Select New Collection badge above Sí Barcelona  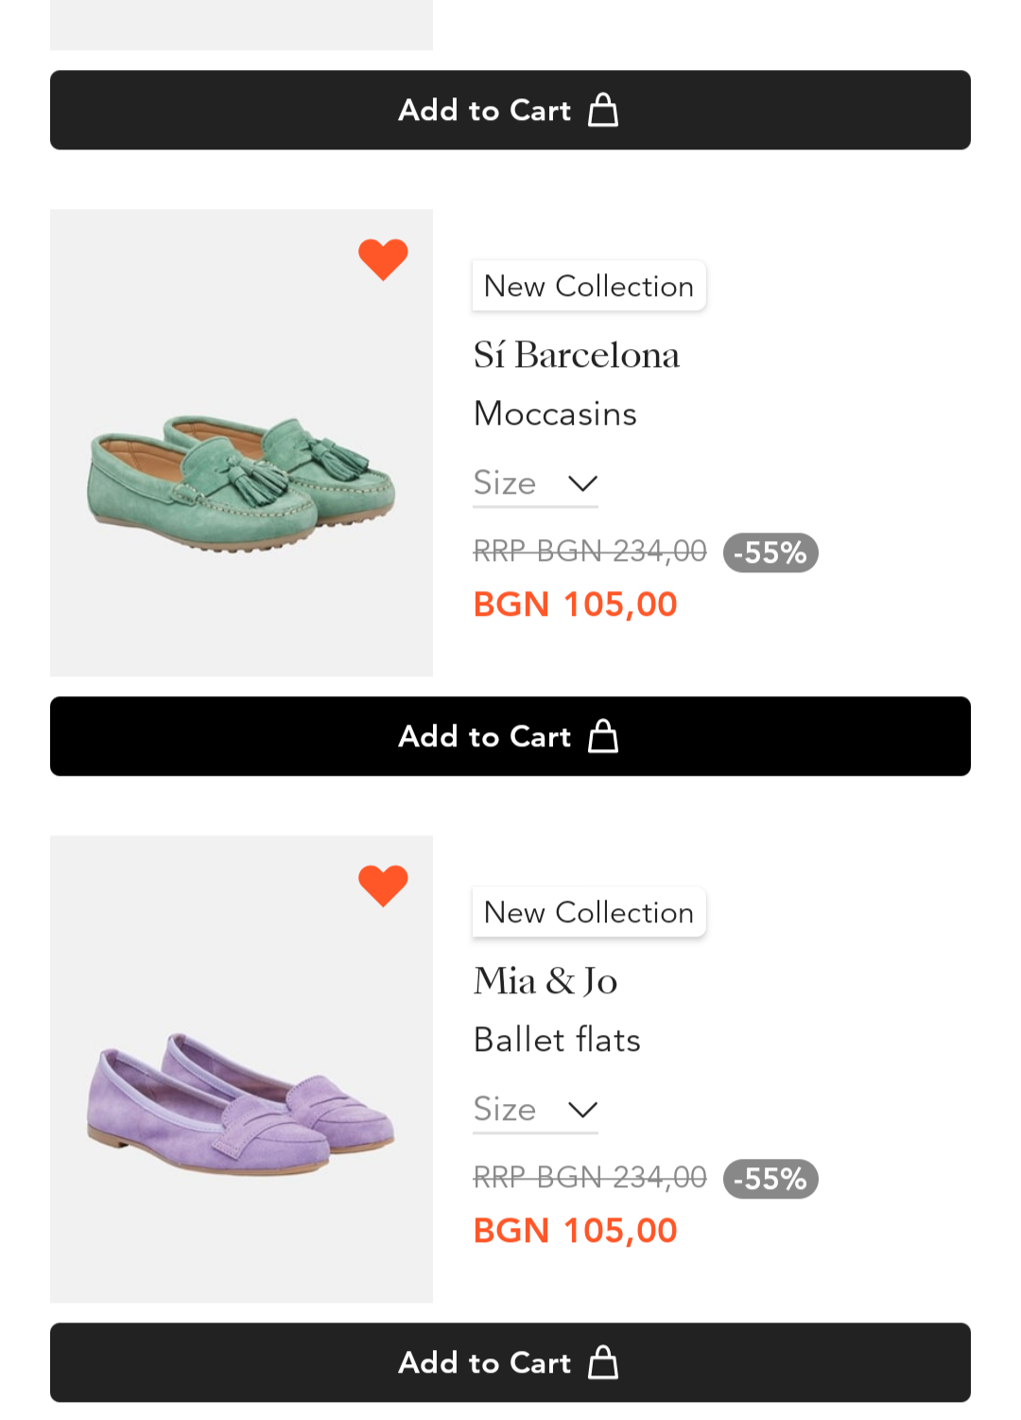pos(589,286)
